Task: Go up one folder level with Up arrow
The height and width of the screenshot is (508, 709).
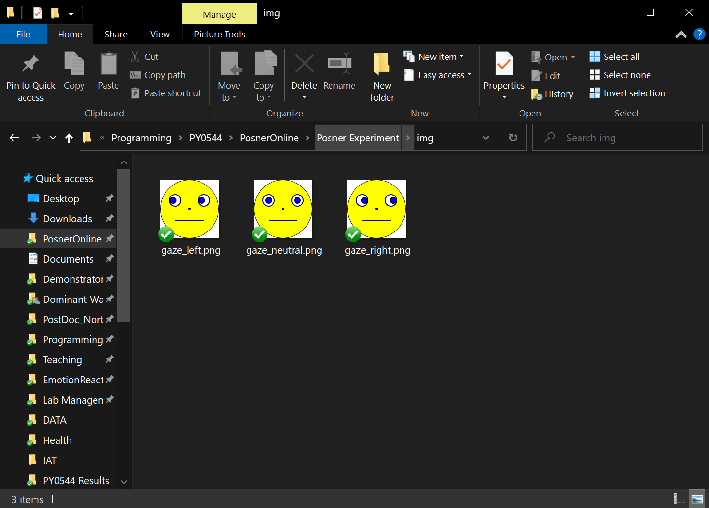Action: 69,138
